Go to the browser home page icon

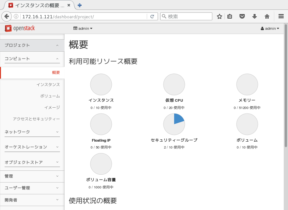coord(267,16)
